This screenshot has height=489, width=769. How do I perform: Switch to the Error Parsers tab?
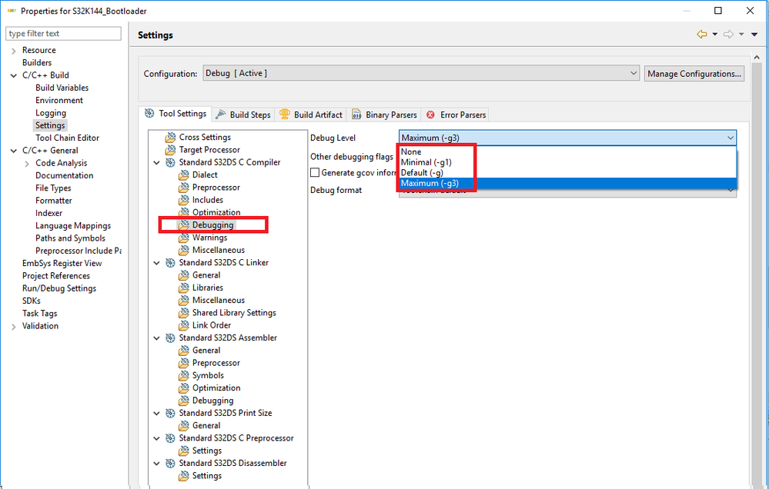pos(456,115)
